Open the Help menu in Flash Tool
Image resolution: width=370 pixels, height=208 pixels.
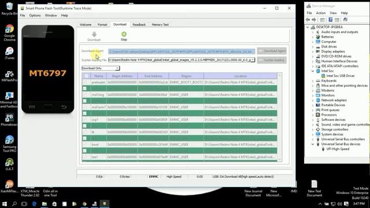pyautogui.click(x=64, y=16)
